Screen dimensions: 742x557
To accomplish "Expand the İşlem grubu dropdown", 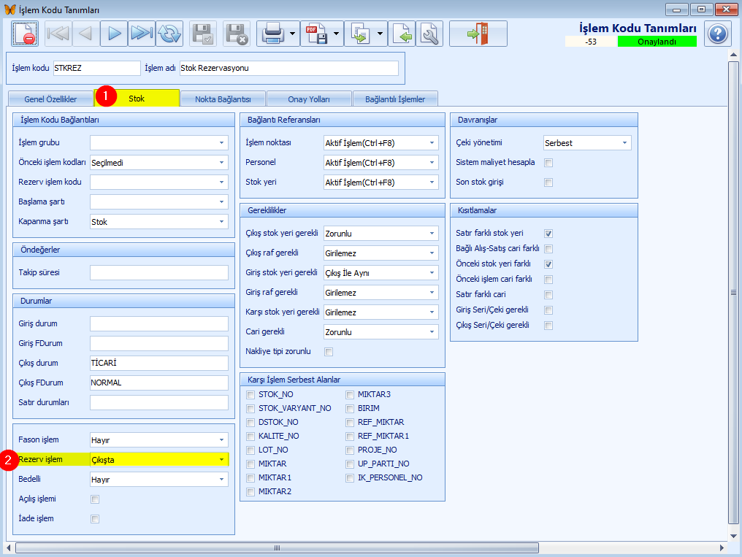I will (221, 143).
